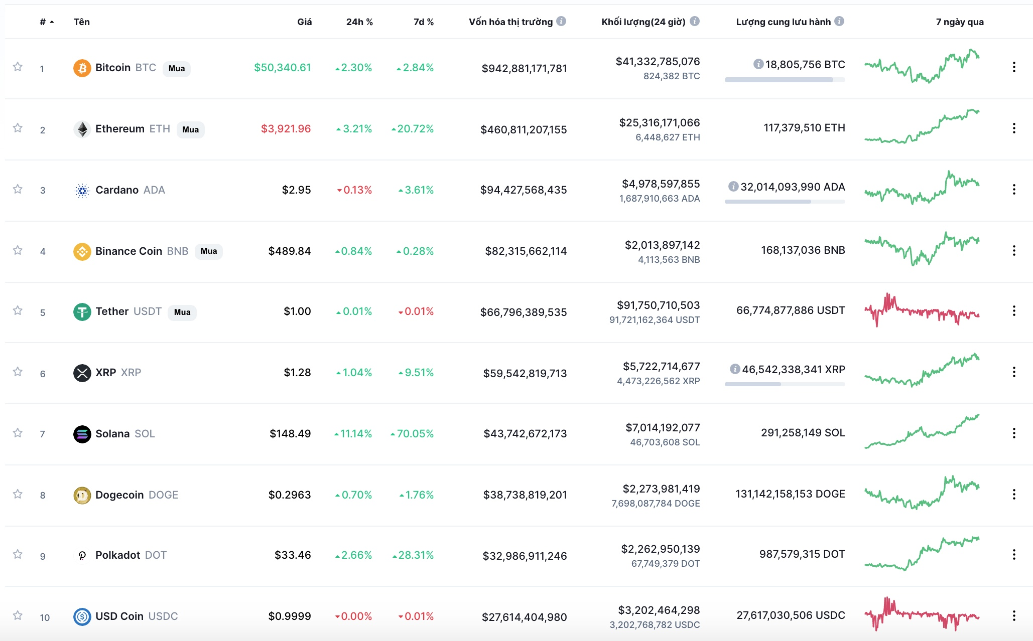
Task: Click the XRP logo icon
Action: click(x=82, y=373)
